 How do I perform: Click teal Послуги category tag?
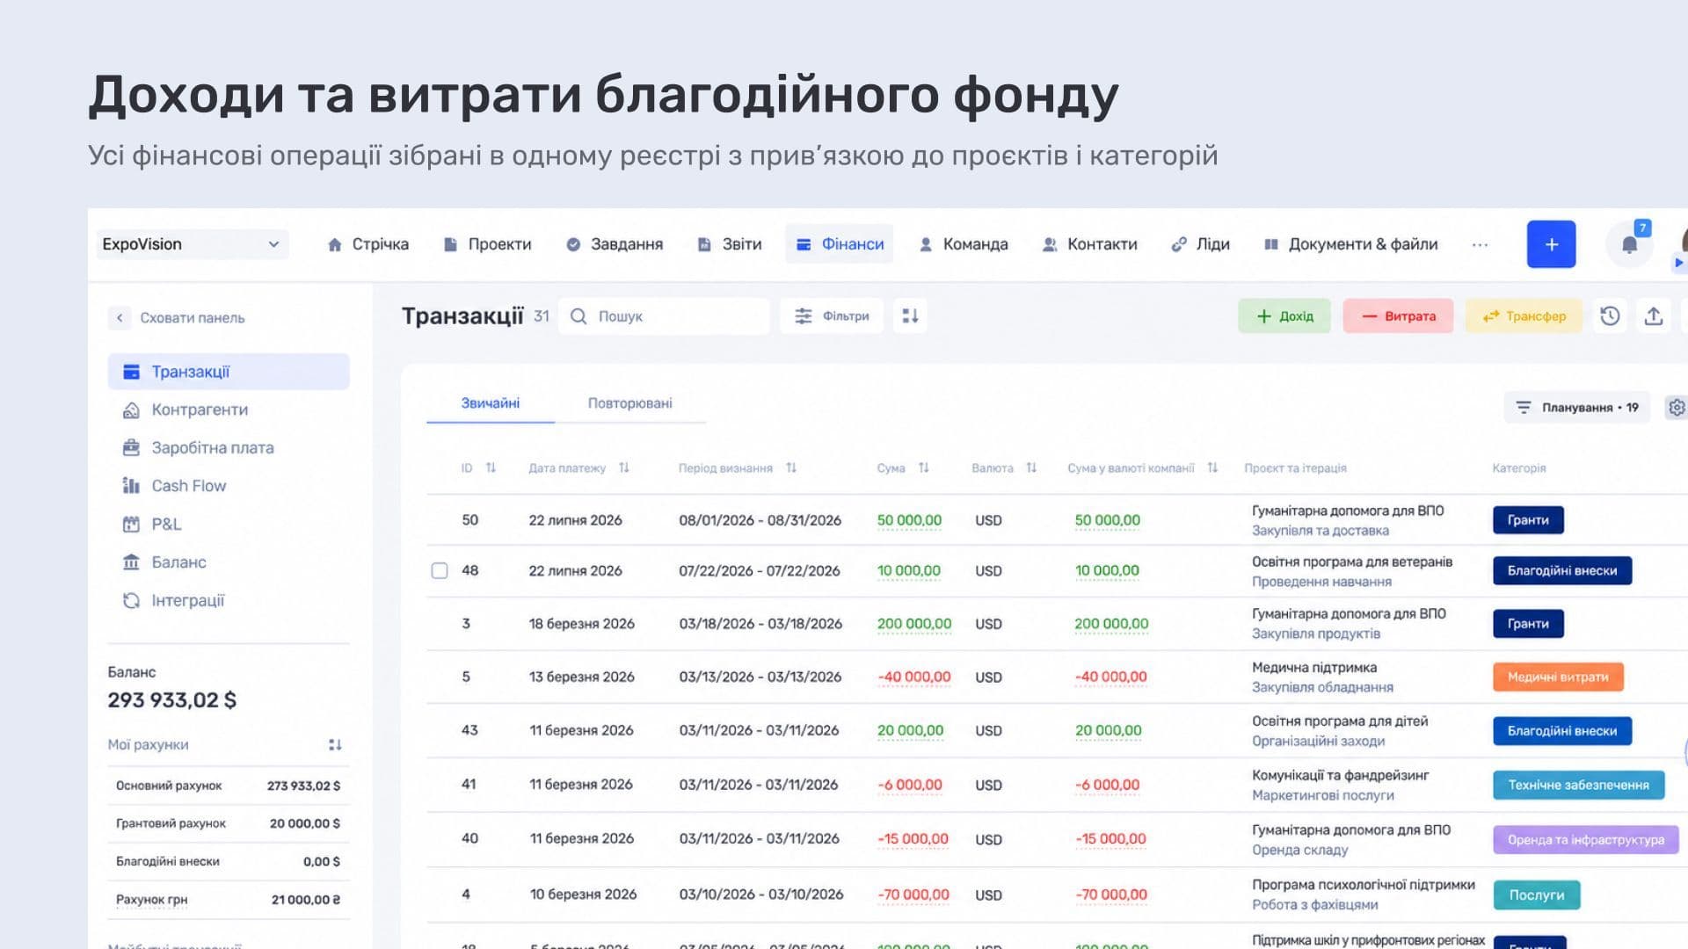click(1537, 895)
